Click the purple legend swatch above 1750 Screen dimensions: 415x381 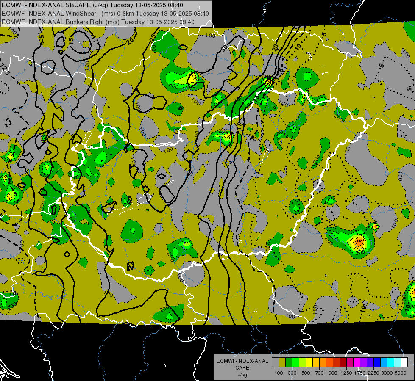coord(363,362)
